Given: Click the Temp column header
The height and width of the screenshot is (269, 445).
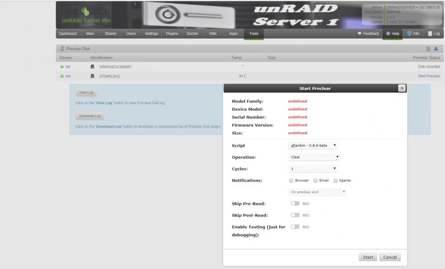Looking at the screenshot, I should coord(236,57).
